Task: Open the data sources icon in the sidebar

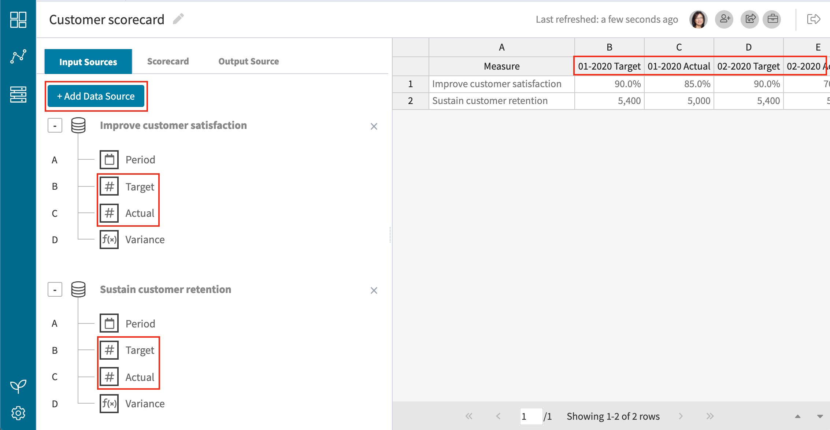Action: (18, 94)
